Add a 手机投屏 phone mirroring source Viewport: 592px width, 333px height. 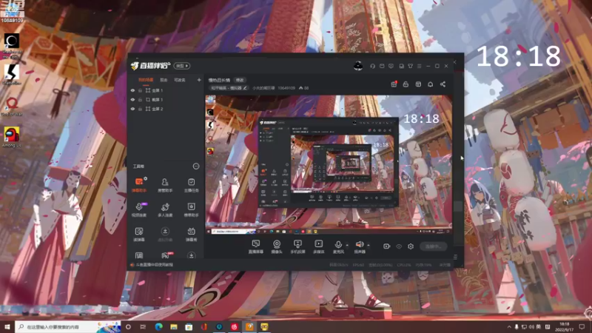(297, 246)
